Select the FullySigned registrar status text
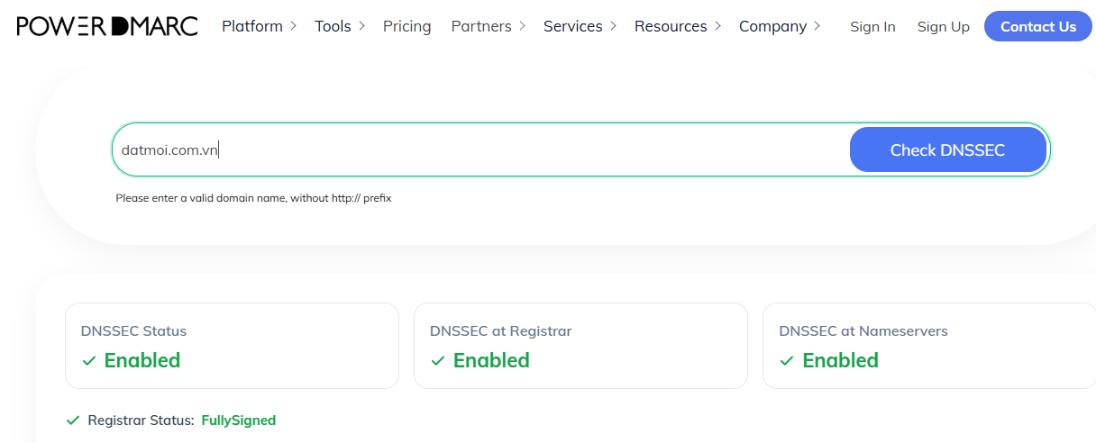 (239, 420)
